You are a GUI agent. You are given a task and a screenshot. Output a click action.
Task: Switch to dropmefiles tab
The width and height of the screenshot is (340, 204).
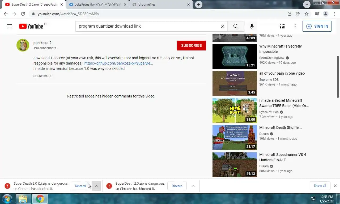click(161, 5)
